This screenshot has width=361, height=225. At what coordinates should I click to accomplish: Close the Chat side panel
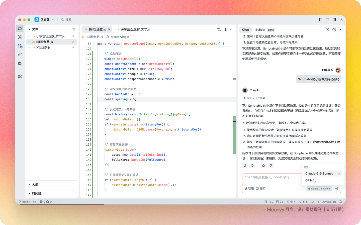click(x=340, y=30)
